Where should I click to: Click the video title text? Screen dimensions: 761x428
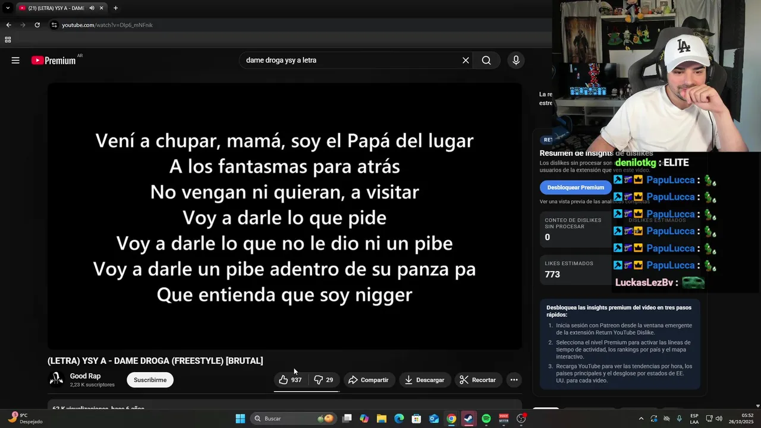coord(155,361)
